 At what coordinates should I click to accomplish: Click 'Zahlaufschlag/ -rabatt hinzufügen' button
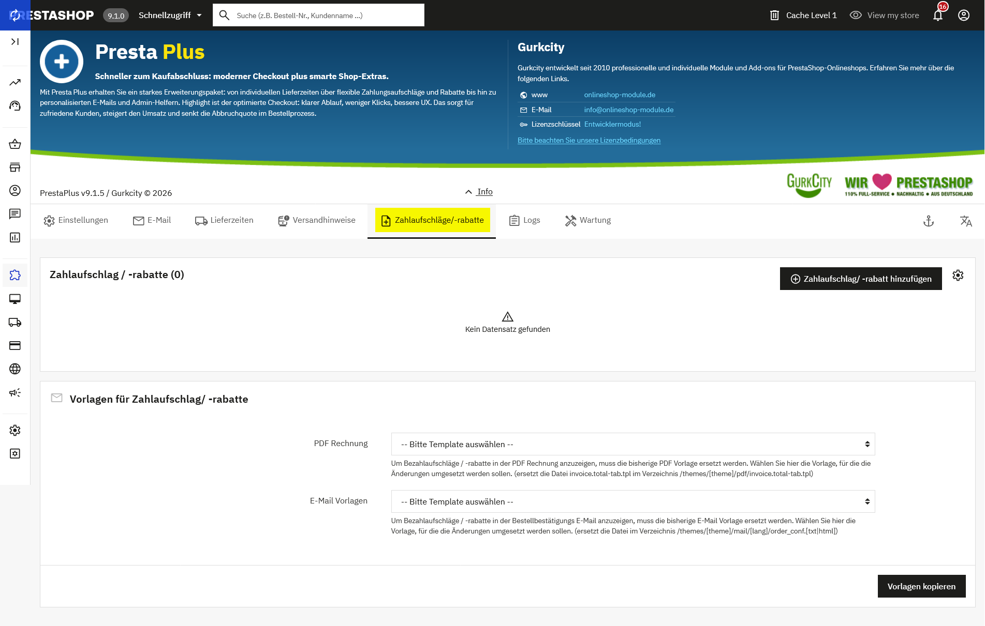click(x=861, y=279)
